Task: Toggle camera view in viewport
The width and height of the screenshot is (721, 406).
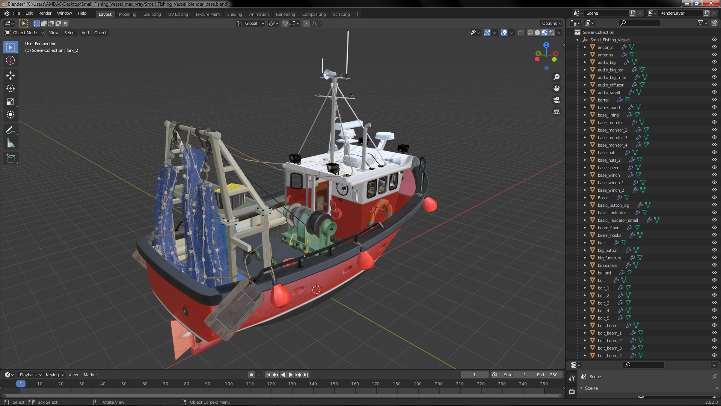Action: click(x=557, y=100)
